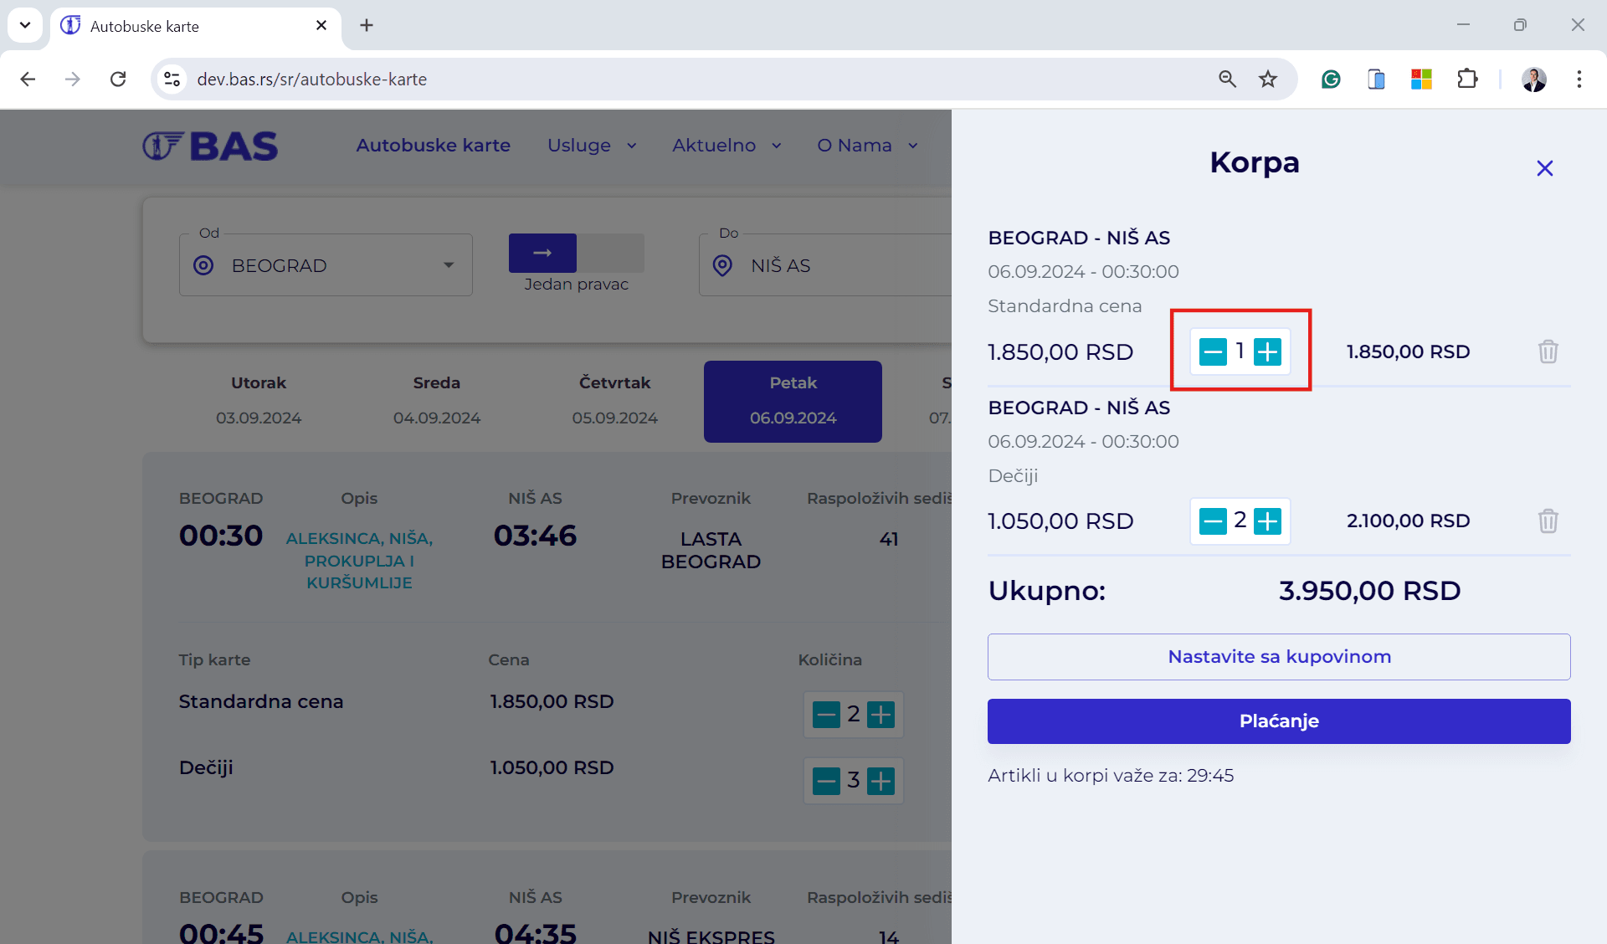The image size is (1607, 944).
Task: Close the Korpa cart panel
Action: [1544, 168]
